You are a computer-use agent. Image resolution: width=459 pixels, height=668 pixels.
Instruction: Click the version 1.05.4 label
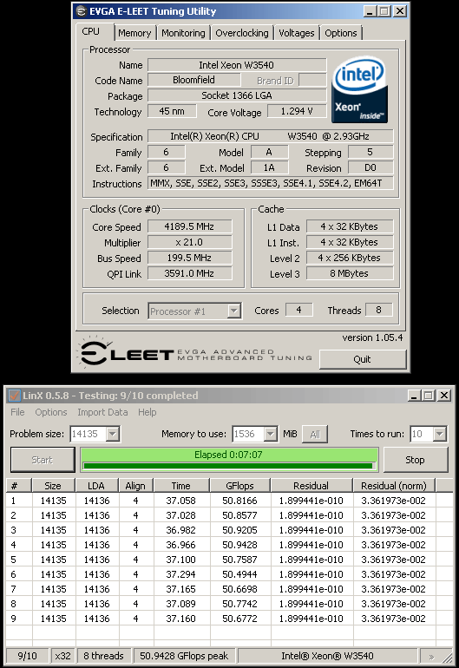[x=372, y=337]
